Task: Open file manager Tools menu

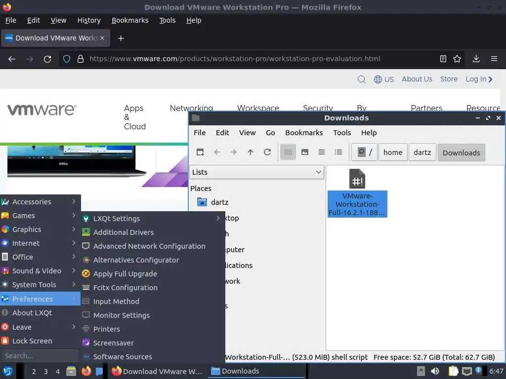Action: tap(342, 133)
